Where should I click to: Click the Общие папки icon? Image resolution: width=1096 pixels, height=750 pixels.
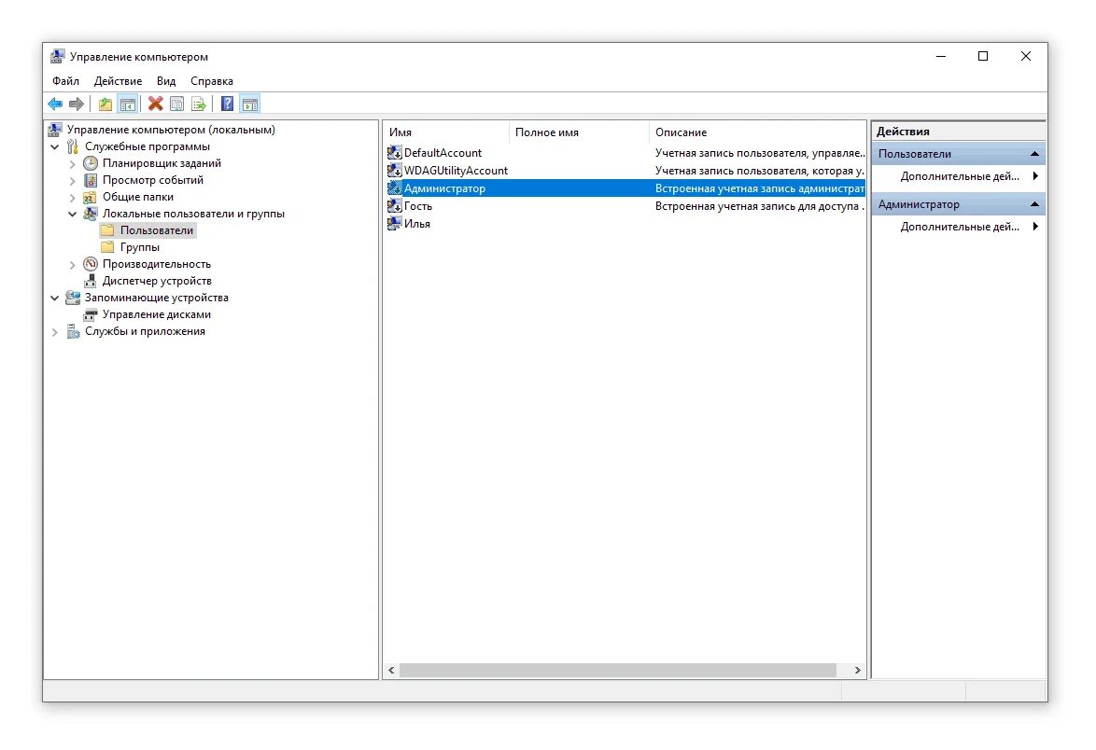coord(91,197)
